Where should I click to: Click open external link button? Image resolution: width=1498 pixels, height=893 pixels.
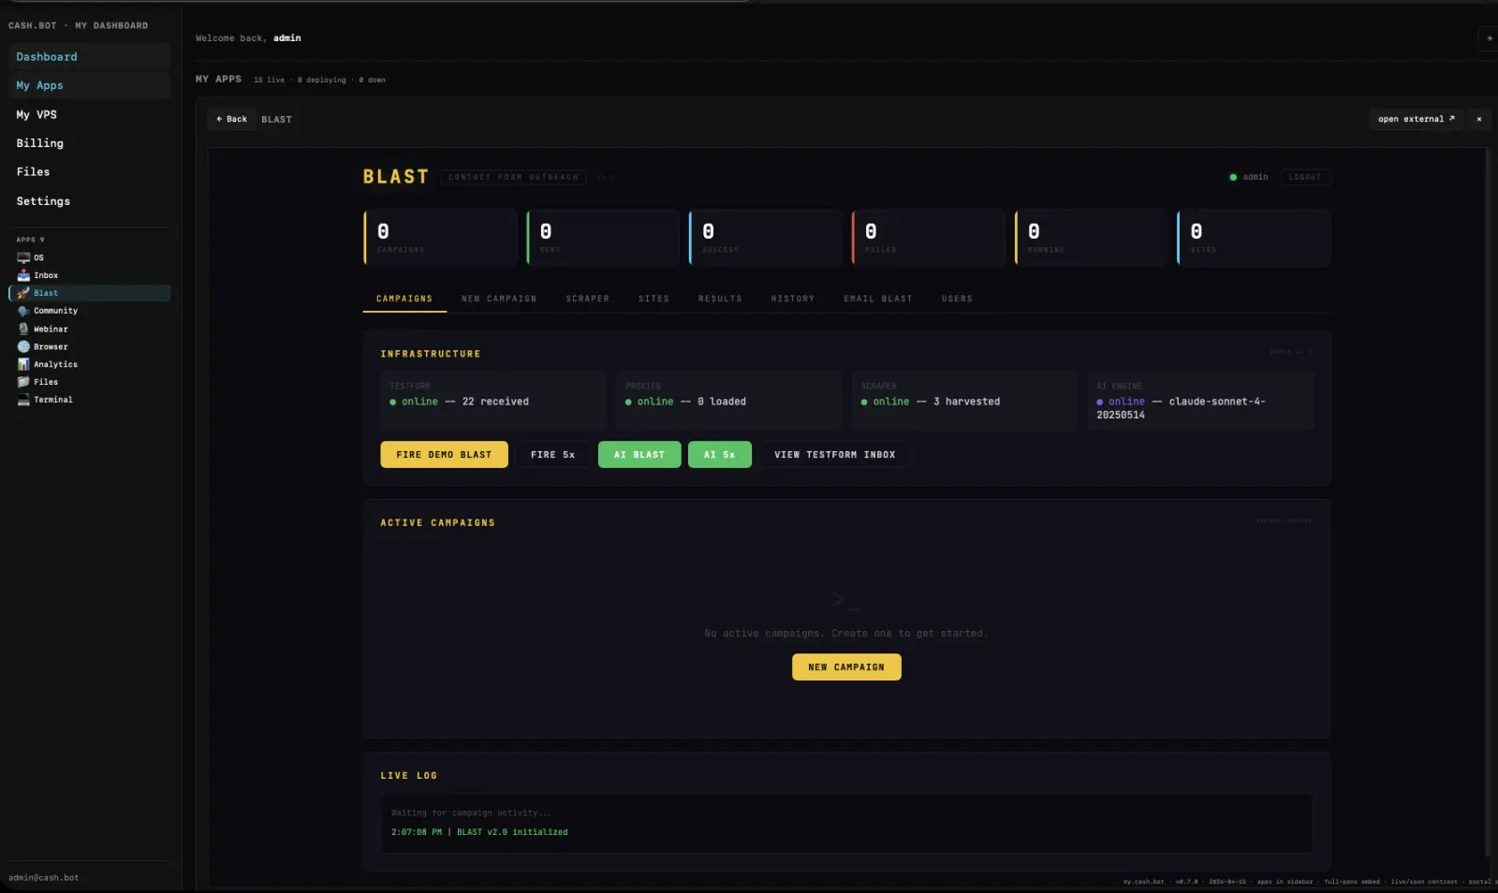pos(1416,119)
